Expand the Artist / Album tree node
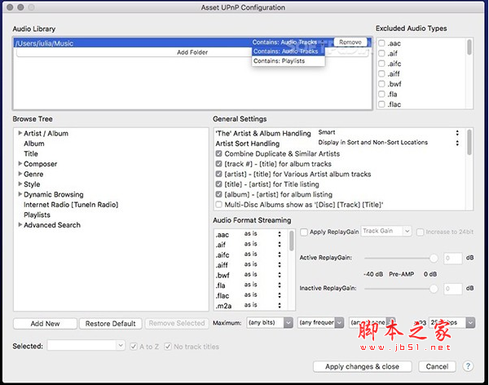Screen dimensions: 489x385 20,133
